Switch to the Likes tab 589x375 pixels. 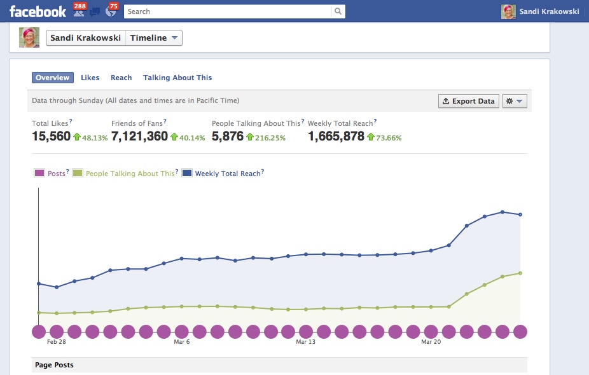point(90,78)
